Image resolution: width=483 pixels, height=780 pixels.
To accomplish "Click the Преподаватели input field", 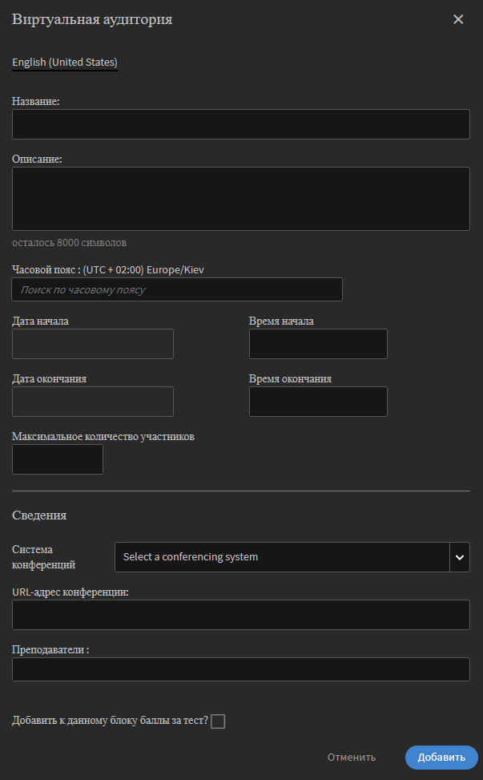I will tap(241, 669).
